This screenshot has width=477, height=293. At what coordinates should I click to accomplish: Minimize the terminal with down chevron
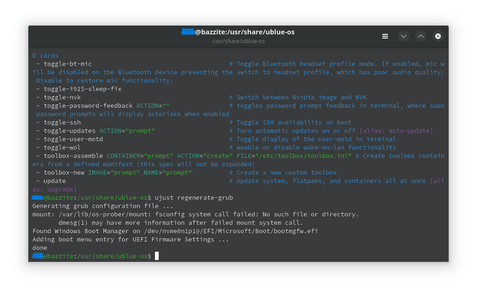[404, 36]
